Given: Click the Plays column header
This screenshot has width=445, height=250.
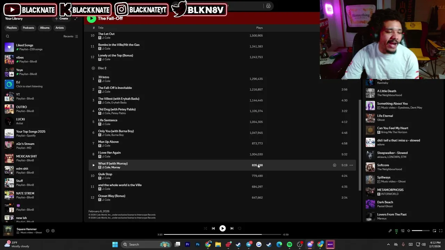Looking at the screenshot, I should [x=259, y=28].
